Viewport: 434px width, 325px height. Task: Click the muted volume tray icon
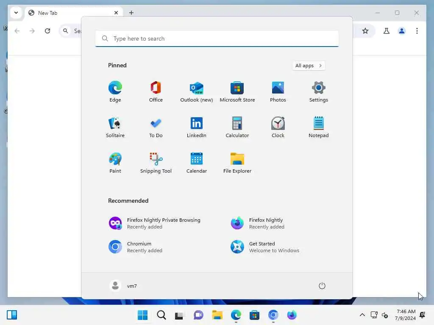pyautogui.click(x=385, y=315)
